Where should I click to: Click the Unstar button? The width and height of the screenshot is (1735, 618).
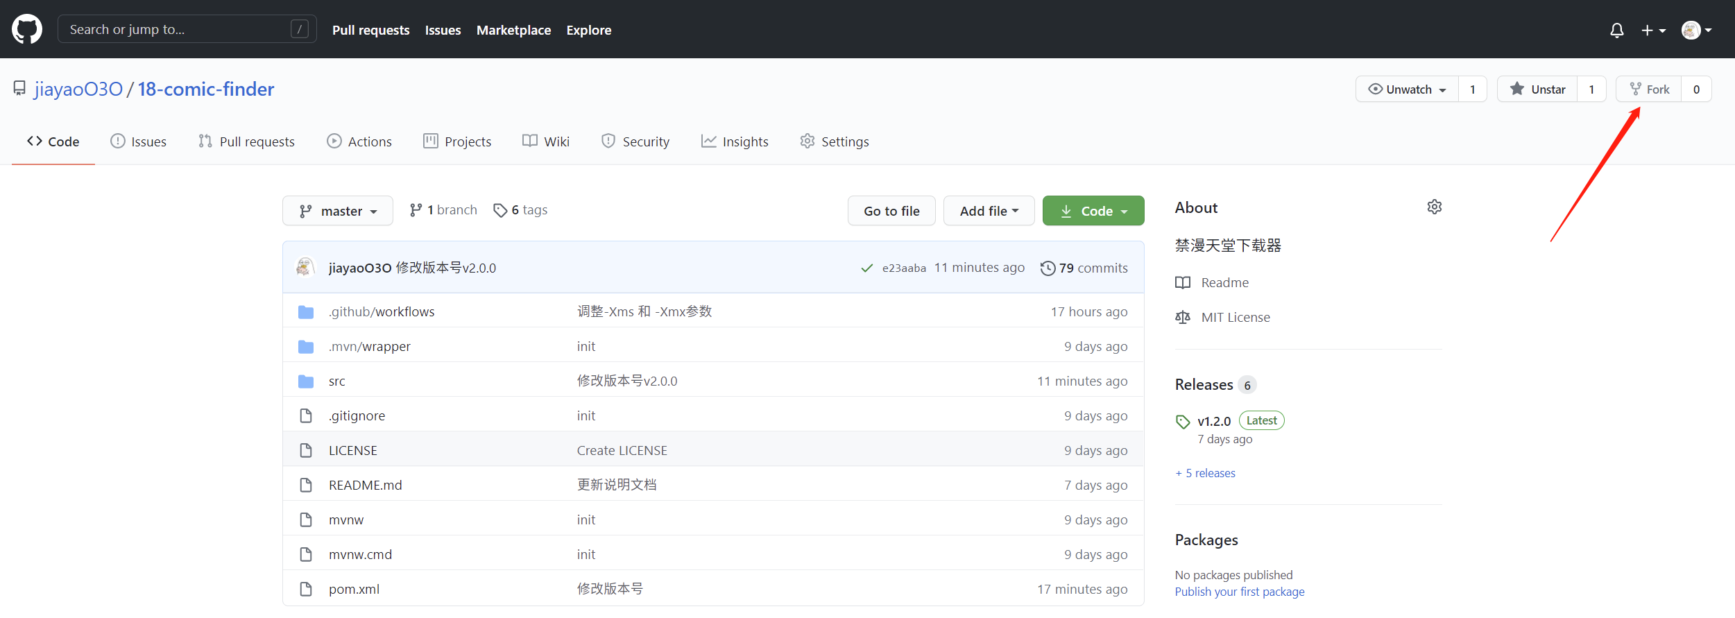[1537, 89]
